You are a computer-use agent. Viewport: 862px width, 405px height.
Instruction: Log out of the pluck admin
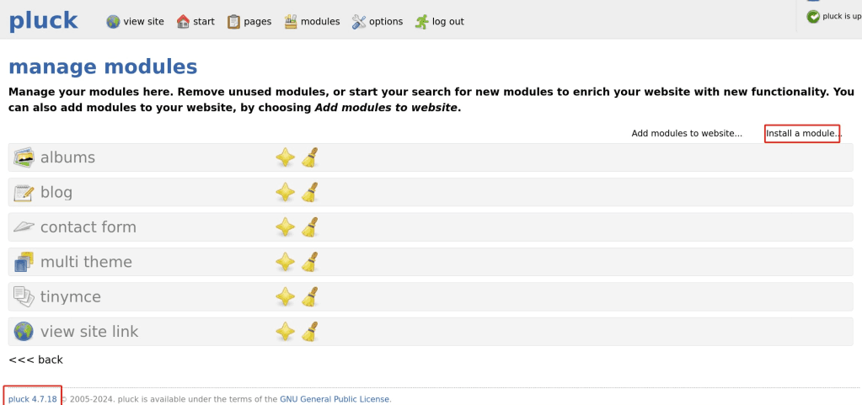(440, 22)
